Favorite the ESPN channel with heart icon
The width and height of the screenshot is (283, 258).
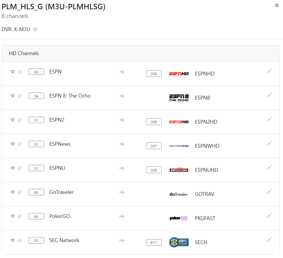click(x=13, y=72)
